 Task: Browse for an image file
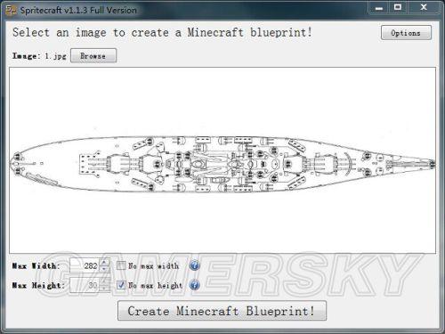click(x=93, y=56)
